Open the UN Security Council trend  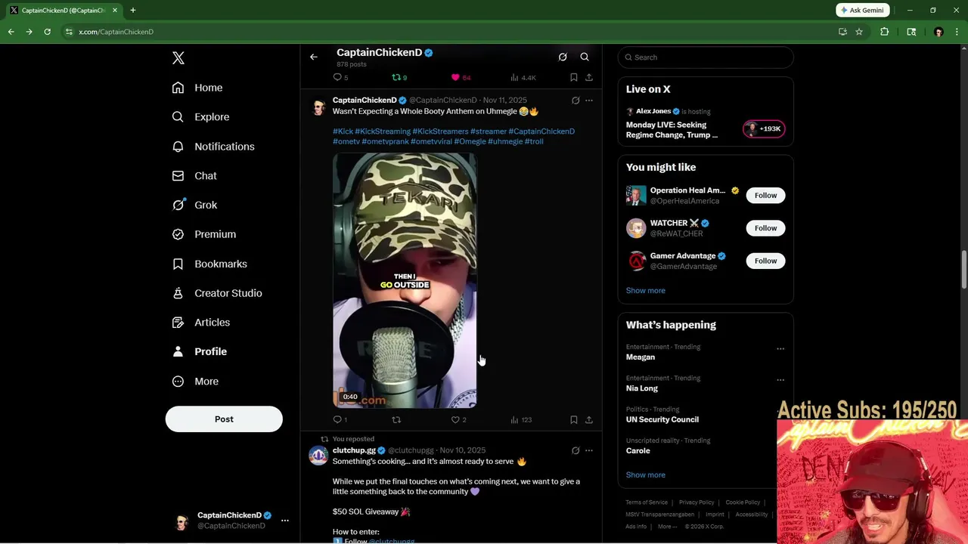[662, 419]
